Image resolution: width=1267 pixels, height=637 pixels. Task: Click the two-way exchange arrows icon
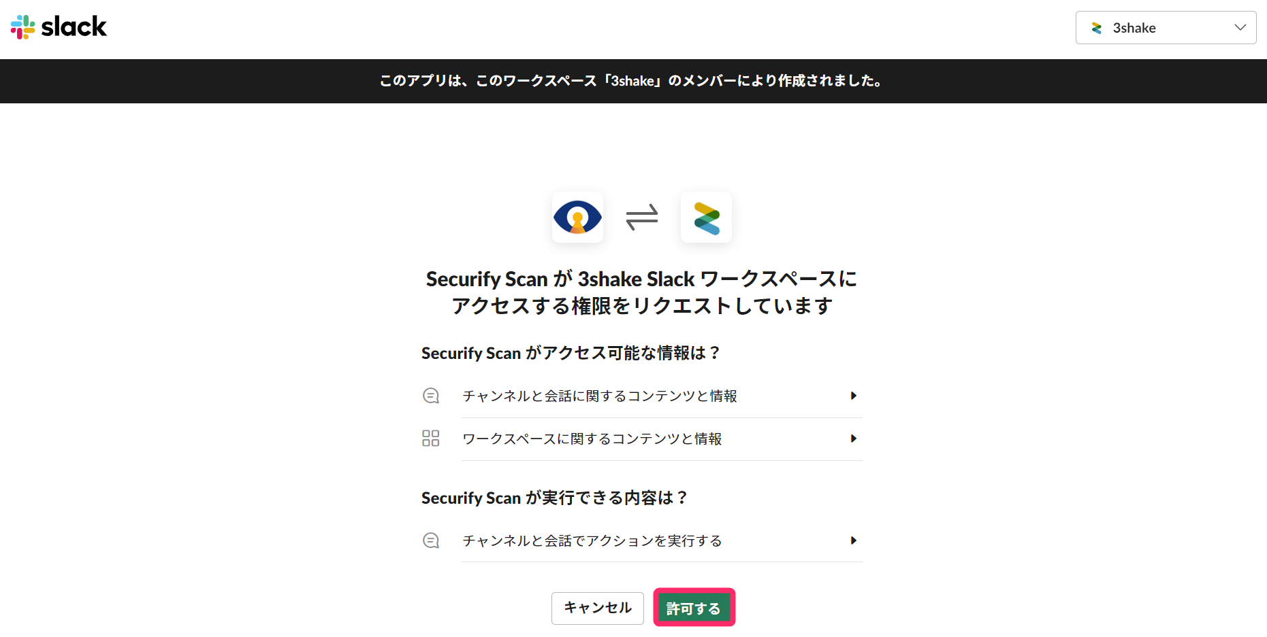pyautogui.click(x=642, y=218)
